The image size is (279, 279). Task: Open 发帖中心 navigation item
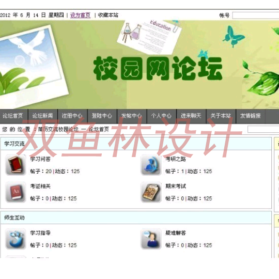pyautogui.click(x=132, y=116)
